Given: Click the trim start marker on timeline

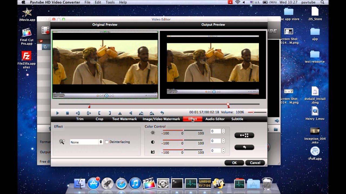Looking at the screenshot, I should tap(89, 106).
